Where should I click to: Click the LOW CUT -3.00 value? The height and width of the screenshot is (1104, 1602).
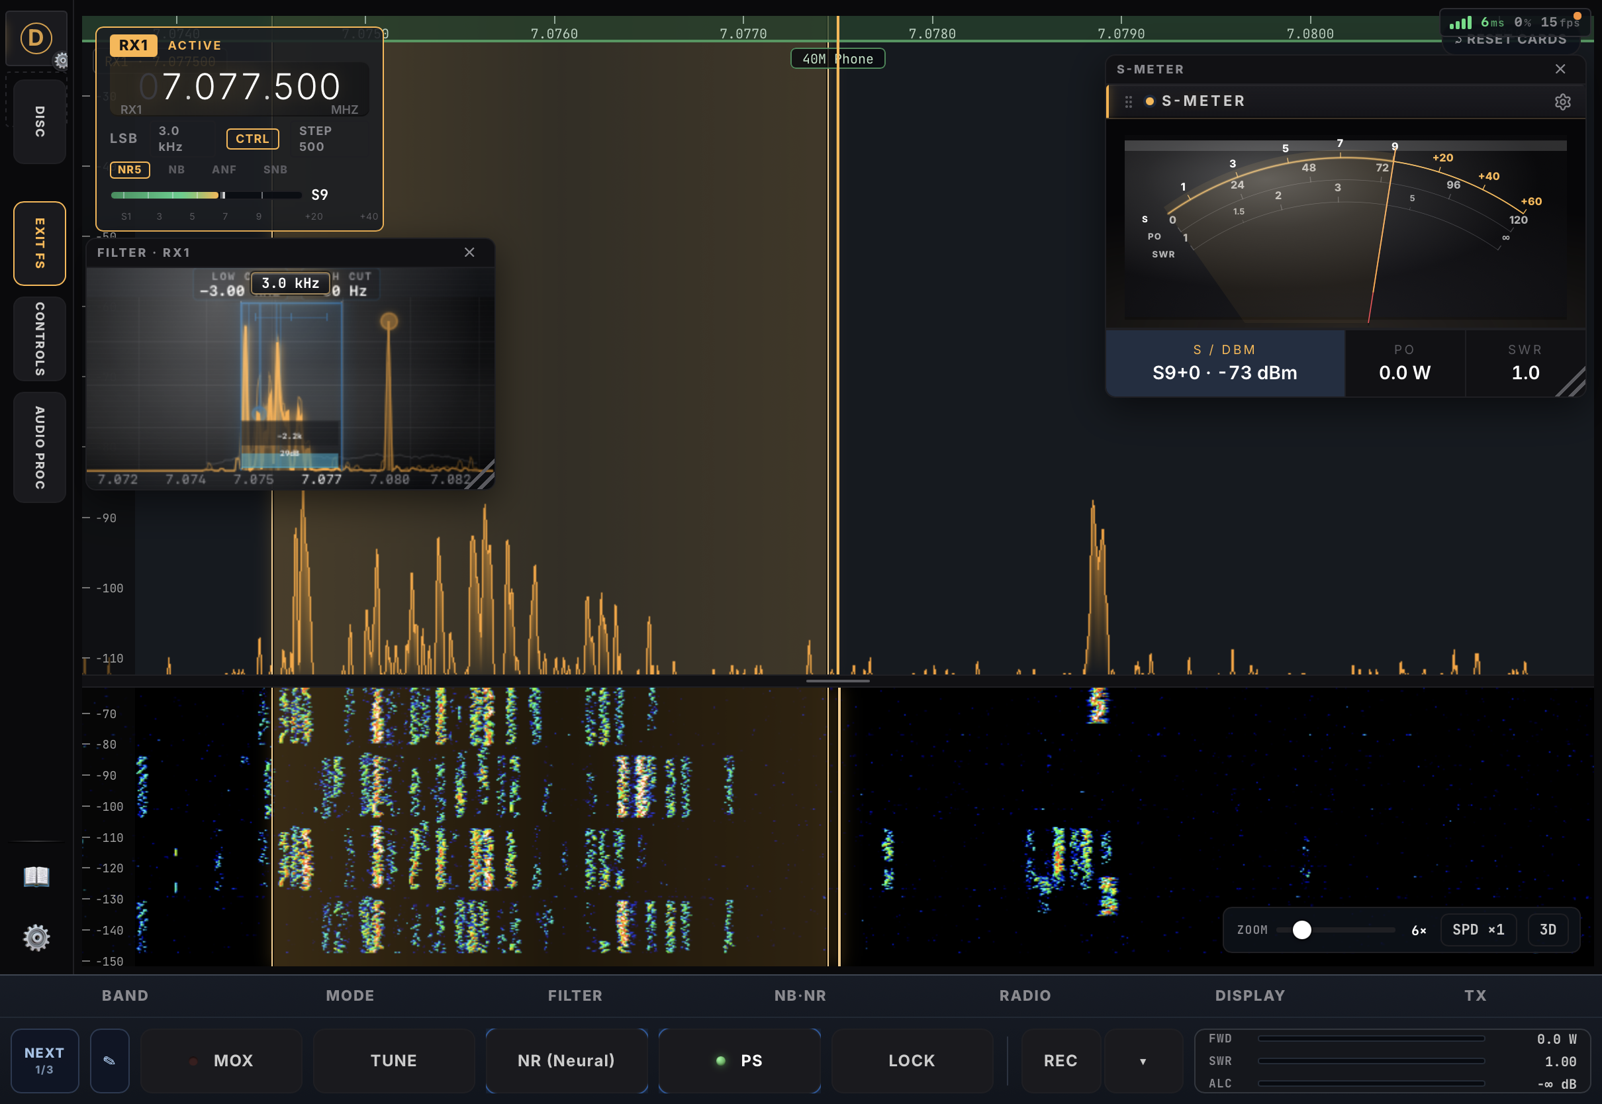click(222, 291)
